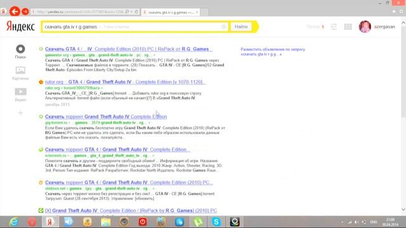
Task: Click the page scrollbar down arrow
Action: point(403,210)
